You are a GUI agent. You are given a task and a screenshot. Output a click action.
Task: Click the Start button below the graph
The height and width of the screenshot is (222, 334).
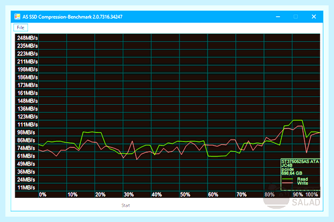126,205
